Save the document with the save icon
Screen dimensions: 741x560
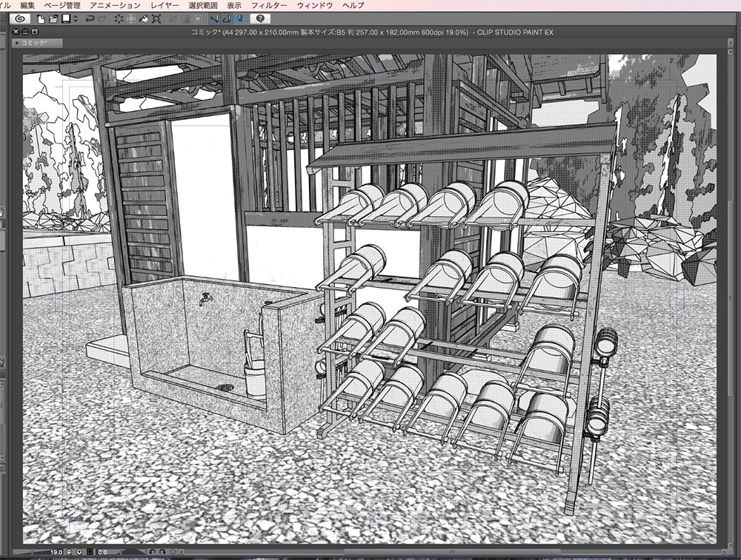tap(65, 20)
